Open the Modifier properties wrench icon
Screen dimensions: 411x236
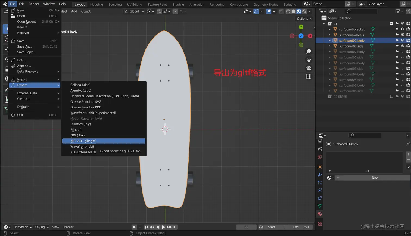pos(320,175)
